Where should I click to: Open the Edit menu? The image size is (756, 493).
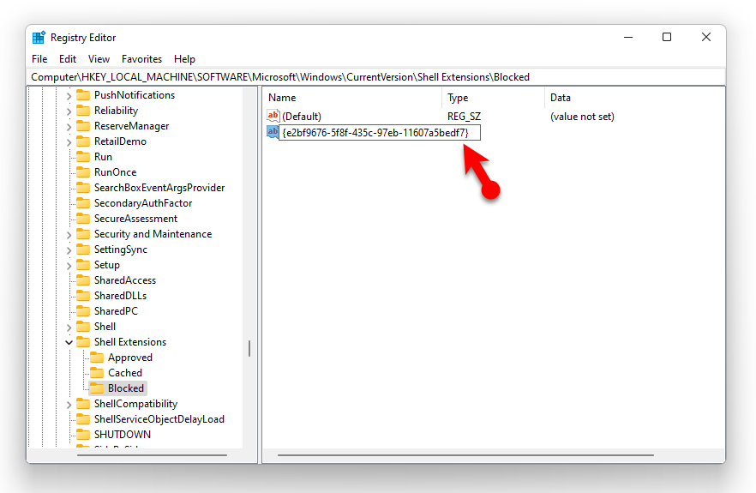[68, 59]
